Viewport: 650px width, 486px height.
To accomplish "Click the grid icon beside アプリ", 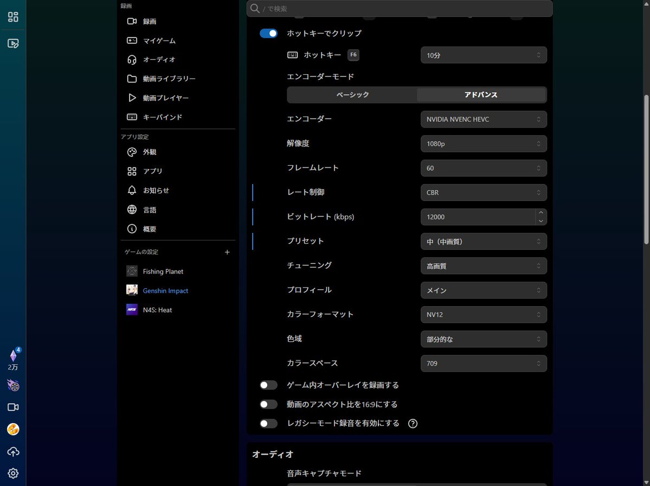I will point(132,171).
